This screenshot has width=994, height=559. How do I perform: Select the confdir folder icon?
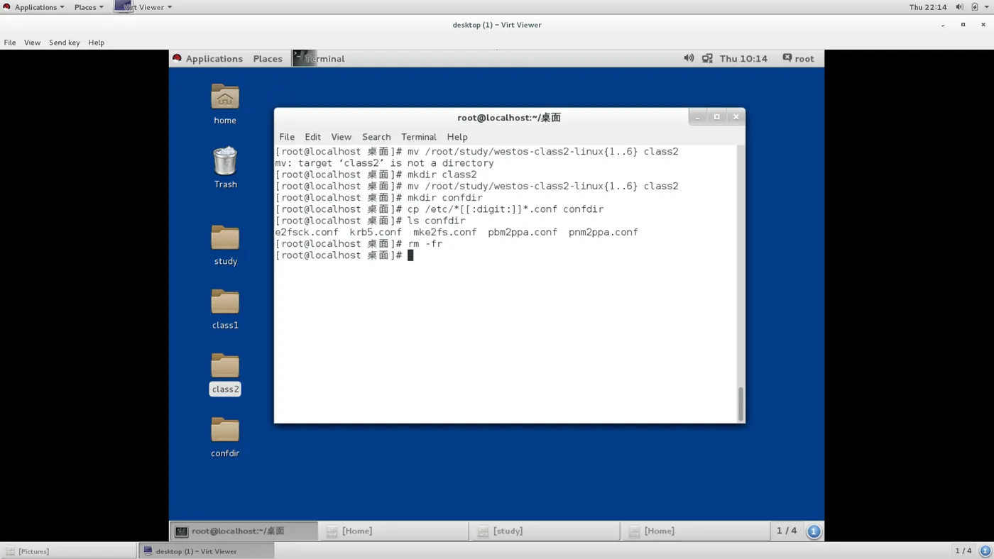(x=225, y=437)
